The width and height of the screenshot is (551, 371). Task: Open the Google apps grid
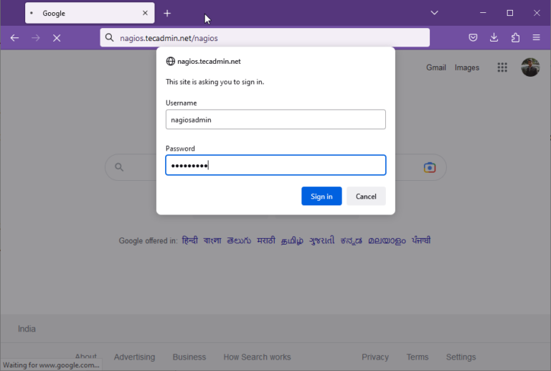[502, 67]
